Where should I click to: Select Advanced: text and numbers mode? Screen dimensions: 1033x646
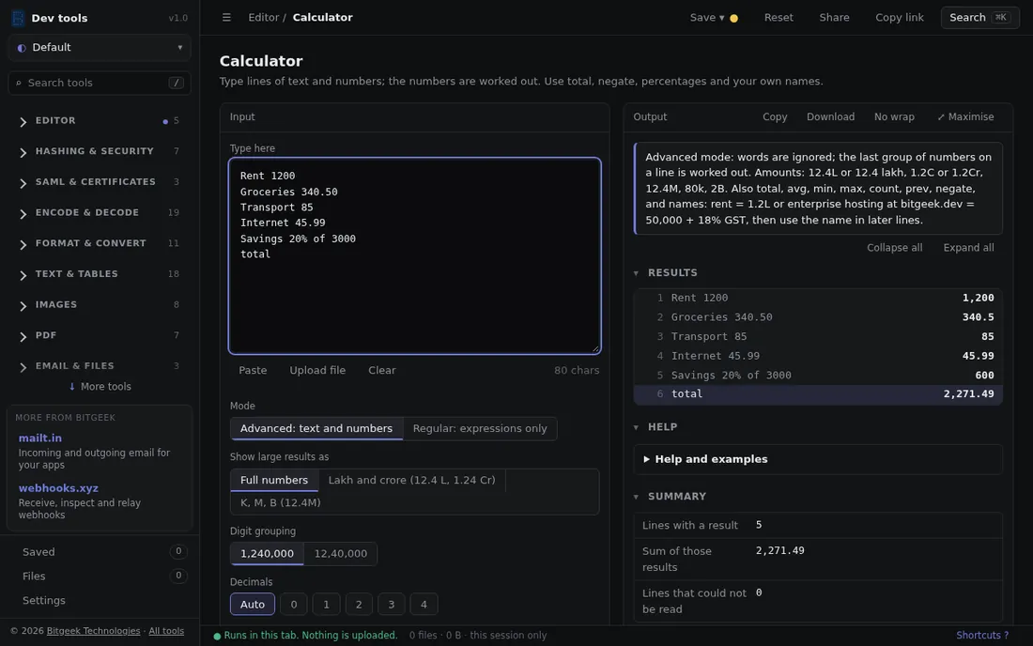(x=316, y=429)
